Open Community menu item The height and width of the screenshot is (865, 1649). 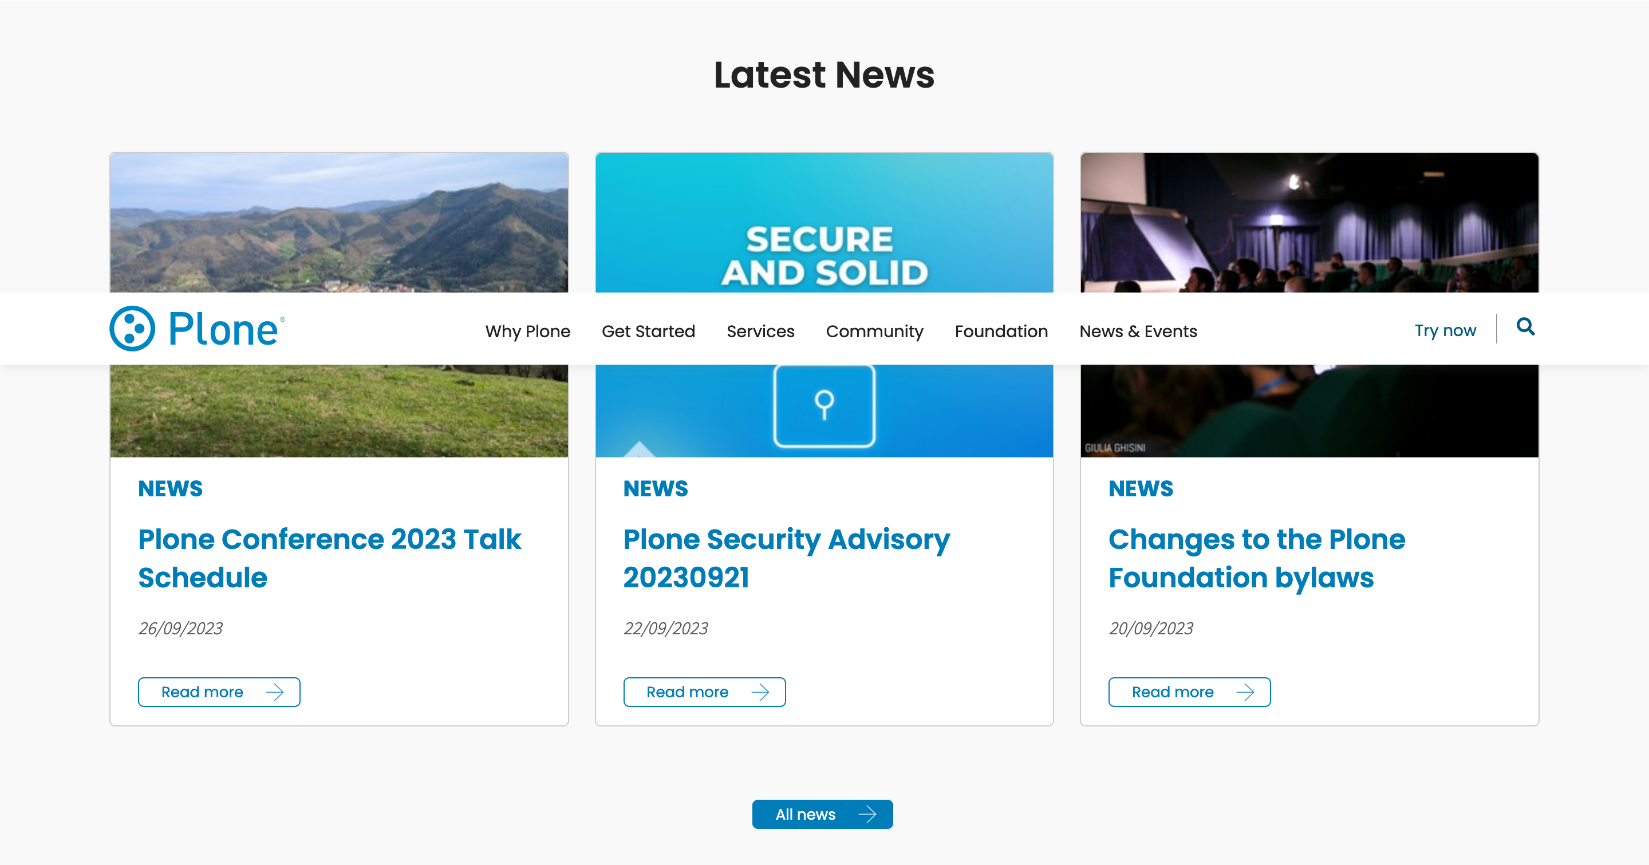874,331
